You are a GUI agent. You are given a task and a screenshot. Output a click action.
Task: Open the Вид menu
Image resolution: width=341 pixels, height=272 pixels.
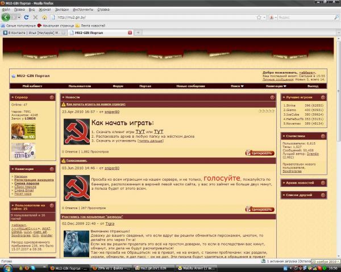pyautogui.click(x=31, y=10)
